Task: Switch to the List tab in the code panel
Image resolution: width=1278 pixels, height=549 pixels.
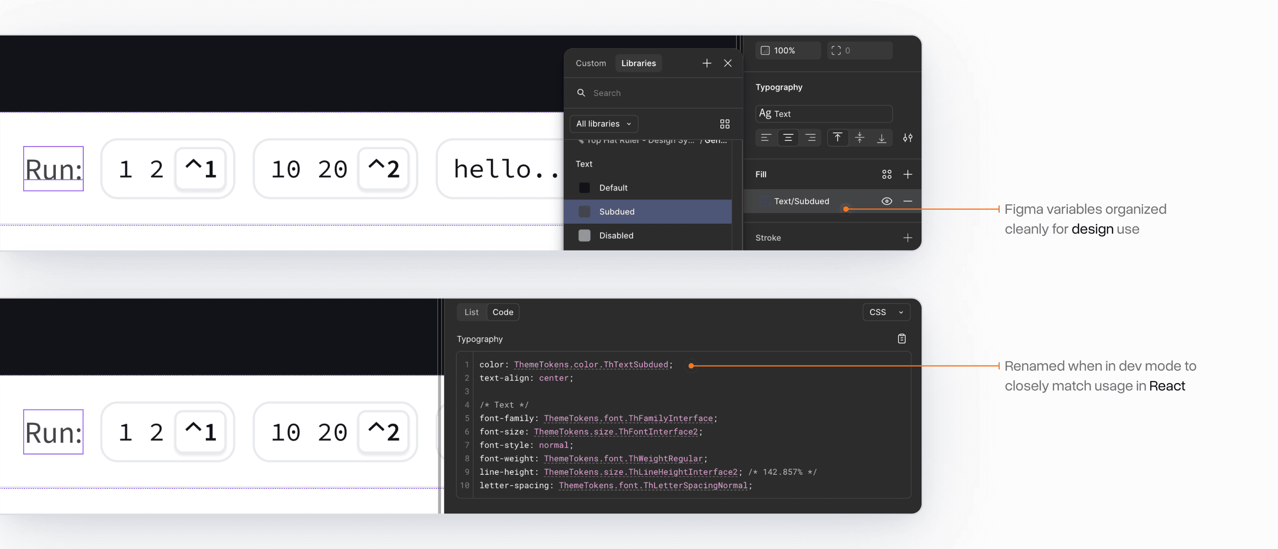Action: point(471,312)
